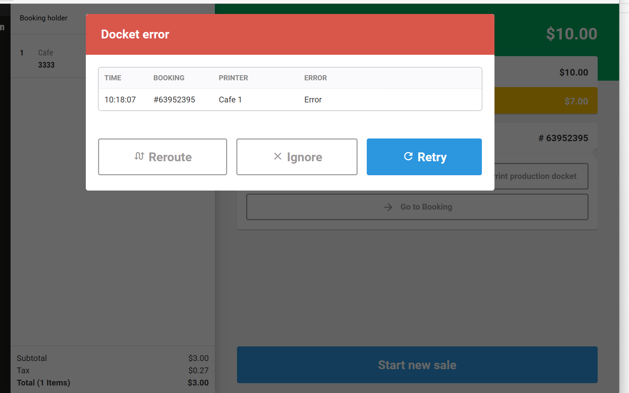
Task: Click Print production docket button
Action: tap(541, 176)
